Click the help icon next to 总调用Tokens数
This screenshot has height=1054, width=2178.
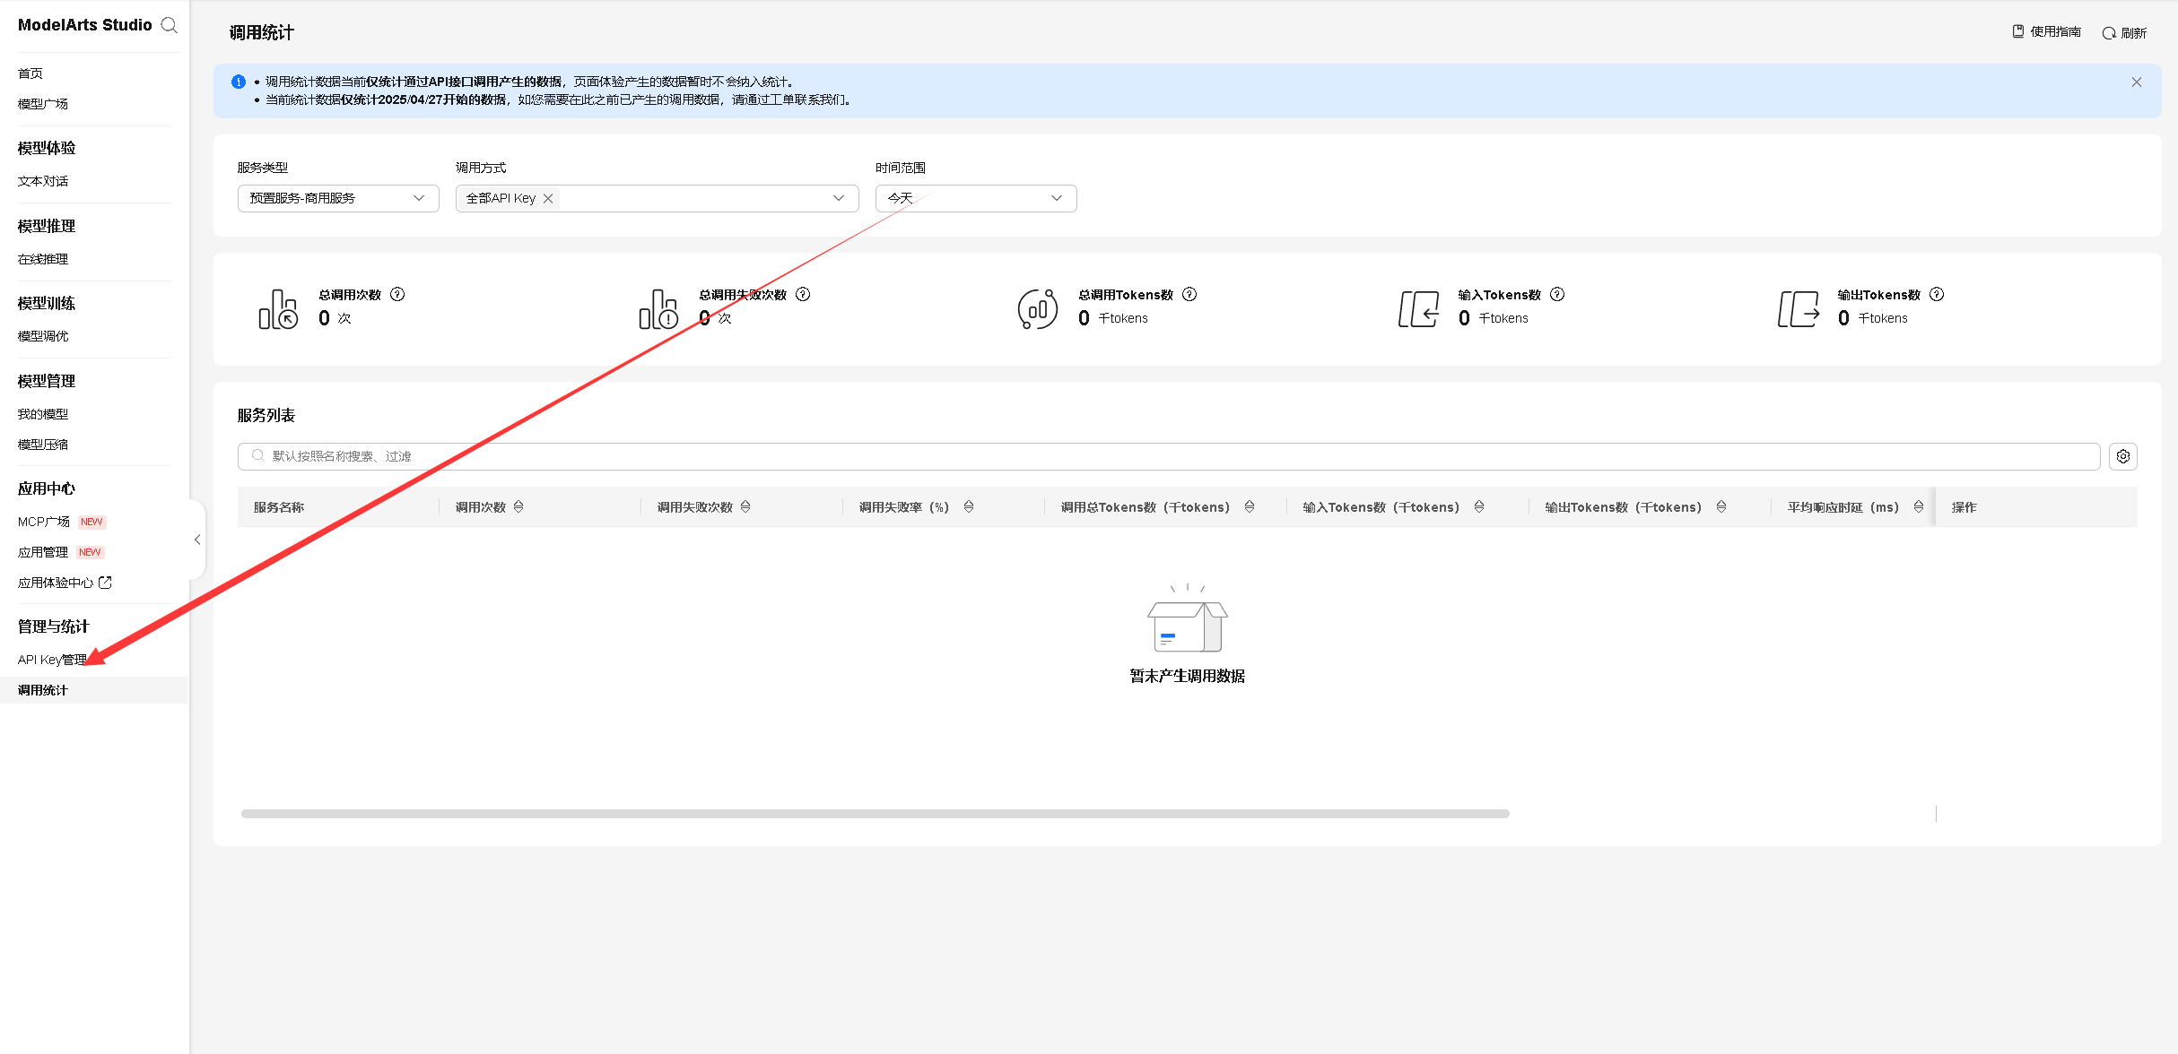(x=1189, y=294)
